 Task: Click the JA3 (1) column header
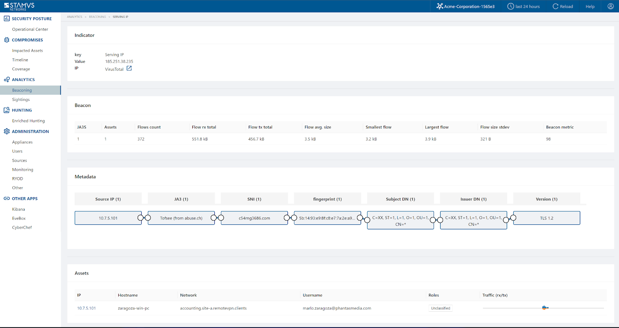pos(181,199)
